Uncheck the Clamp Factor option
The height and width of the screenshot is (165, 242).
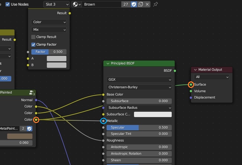tap(33, 45)
